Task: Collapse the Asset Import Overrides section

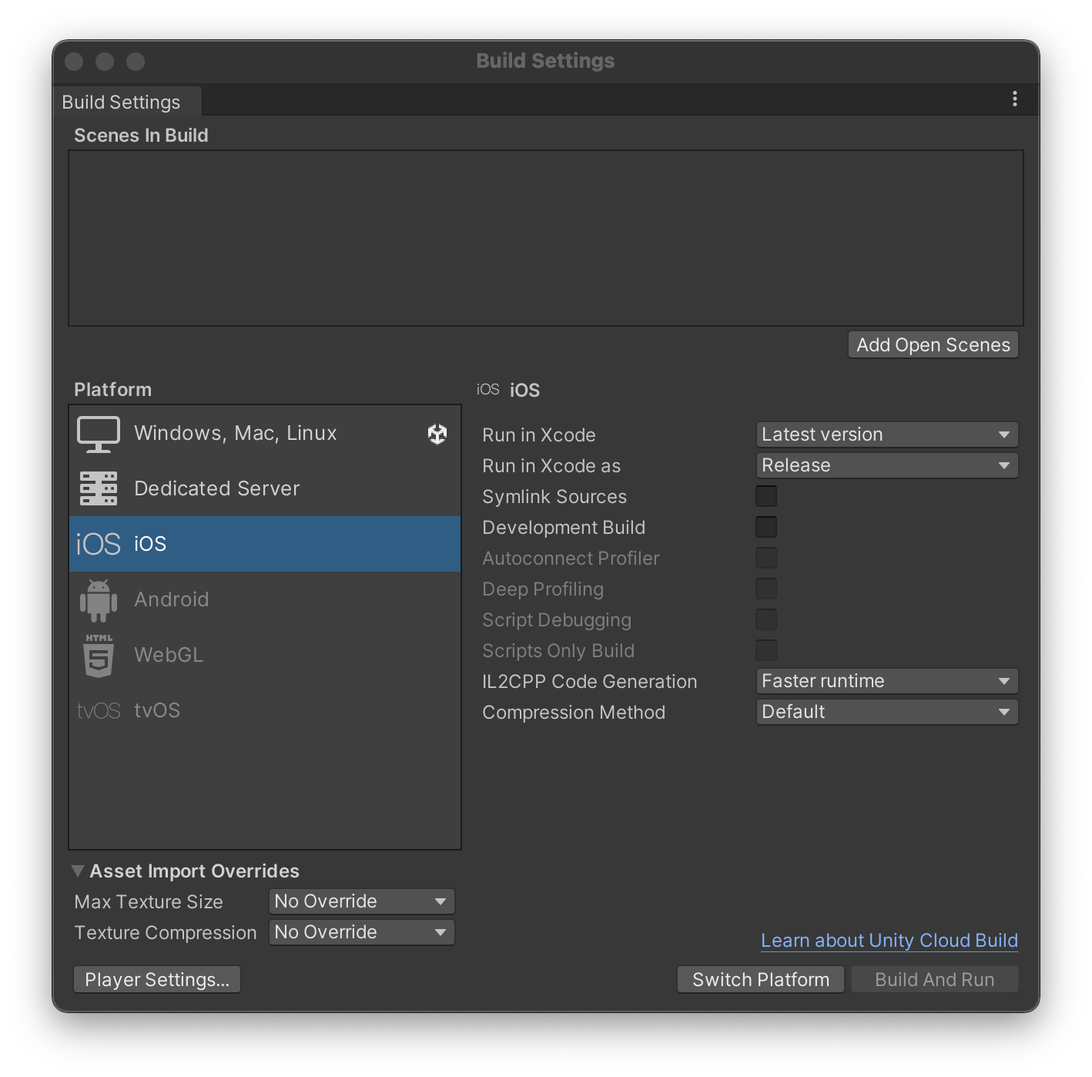Action: coord(78,871)
